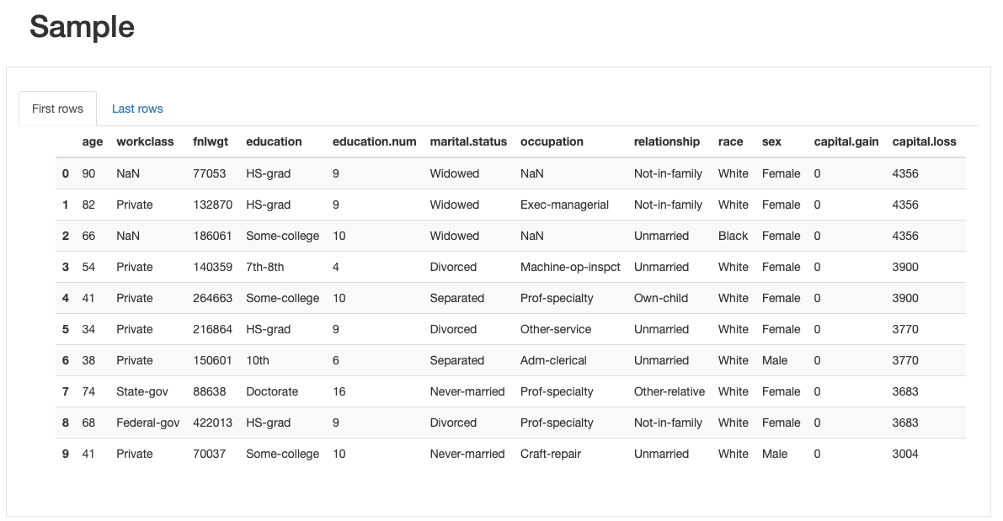The height and width of the screenshot is (521, 1003).
Task: Click the Doctorate education cell
Action: [x=272, y=391]
